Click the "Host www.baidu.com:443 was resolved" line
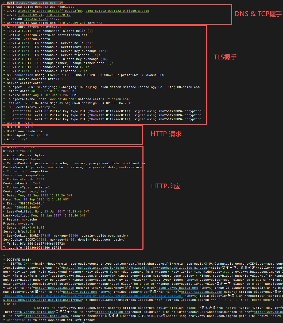283x323 pixels. click(39, 7)
